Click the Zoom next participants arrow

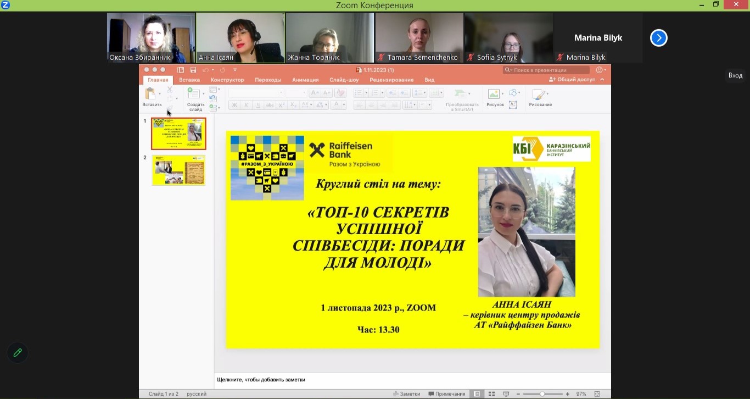coord(658,38)
